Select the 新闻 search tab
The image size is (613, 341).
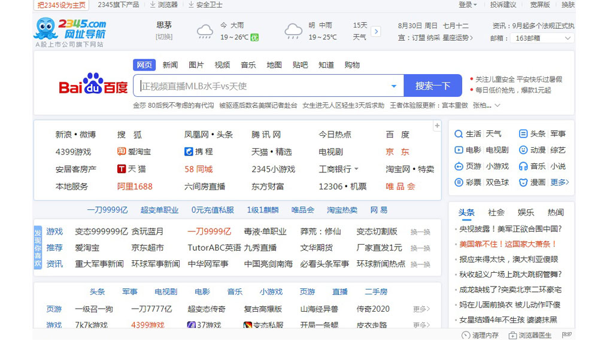(170, 65)
